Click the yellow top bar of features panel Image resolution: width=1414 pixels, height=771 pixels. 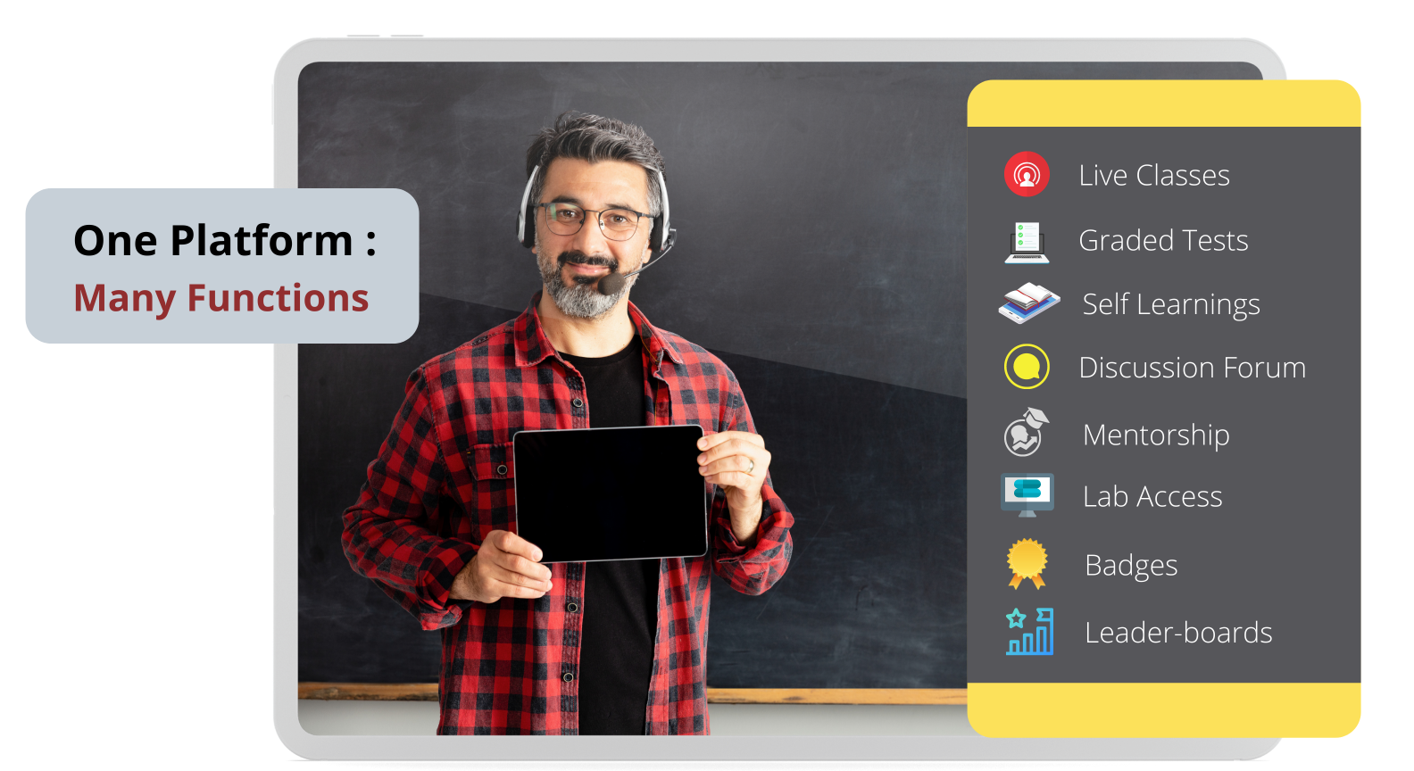(1163, 104)
